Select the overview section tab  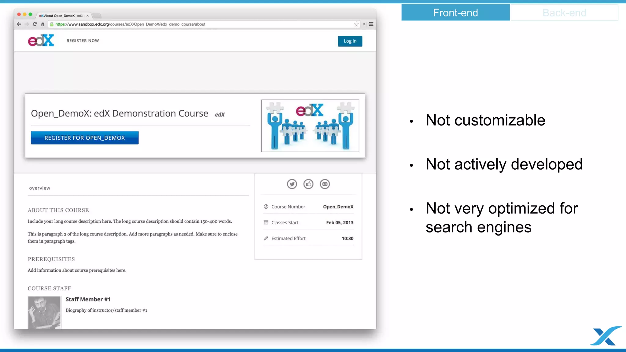point(40,188)
